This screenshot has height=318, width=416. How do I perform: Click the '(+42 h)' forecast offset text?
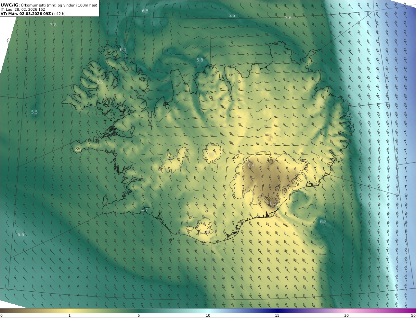[x=59, y=14]
